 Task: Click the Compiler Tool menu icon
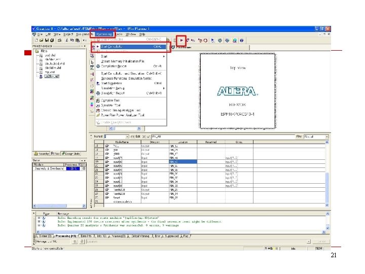coord(98,100)
